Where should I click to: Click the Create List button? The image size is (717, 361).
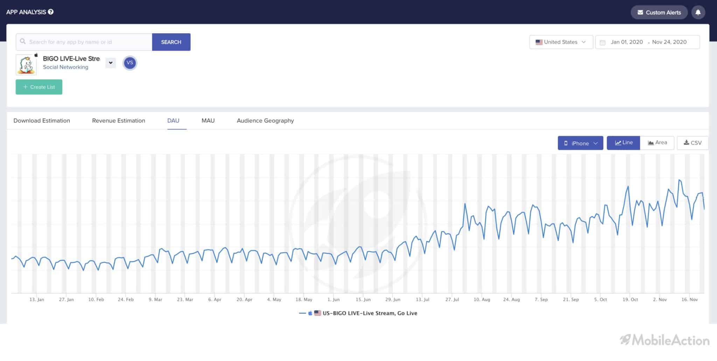pos(39,87)
